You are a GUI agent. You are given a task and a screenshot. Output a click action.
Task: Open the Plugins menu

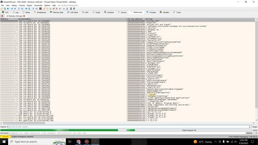point(29,5)
